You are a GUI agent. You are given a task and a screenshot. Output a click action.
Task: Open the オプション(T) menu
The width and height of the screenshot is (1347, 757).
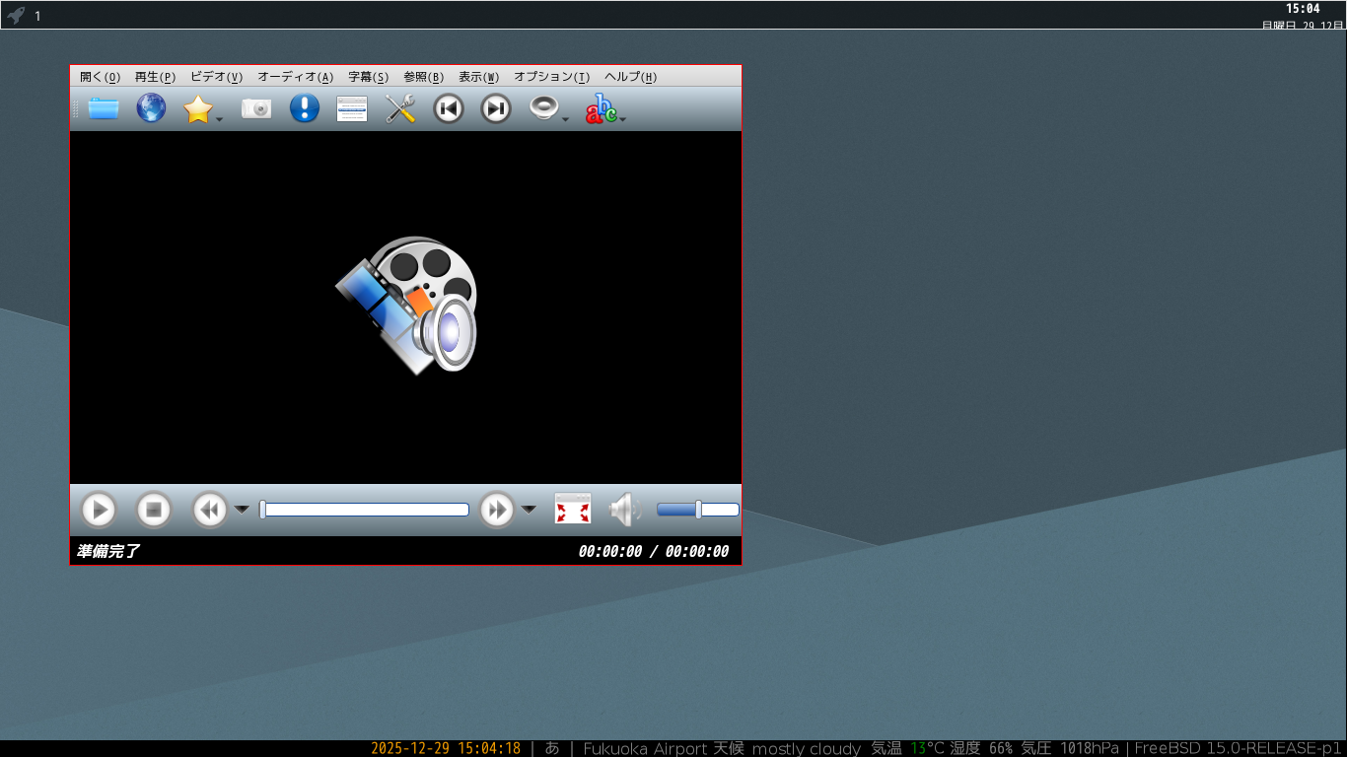tap(551, 77)
